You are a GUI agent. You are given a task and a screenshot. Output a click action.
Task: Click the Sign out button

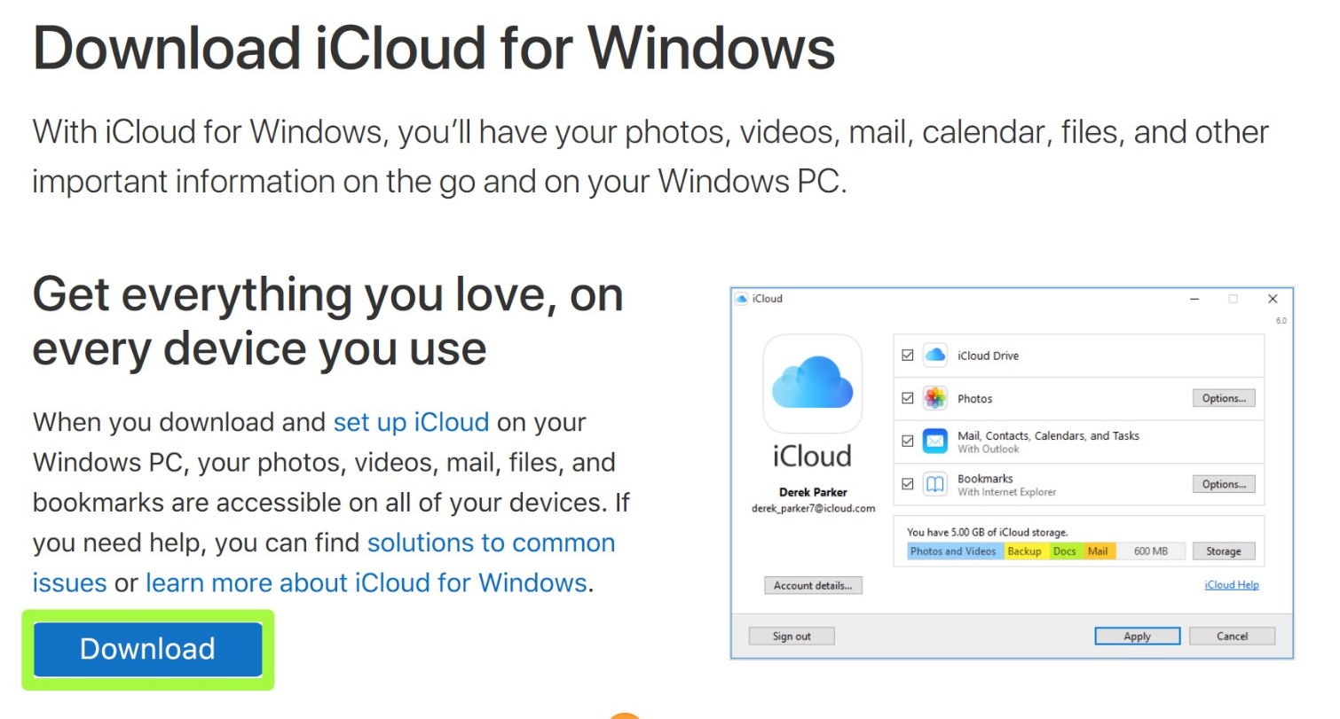(792, 636)
